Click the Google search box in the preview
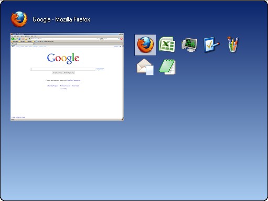Screen dimensions: 268x201 click(63, 69)
